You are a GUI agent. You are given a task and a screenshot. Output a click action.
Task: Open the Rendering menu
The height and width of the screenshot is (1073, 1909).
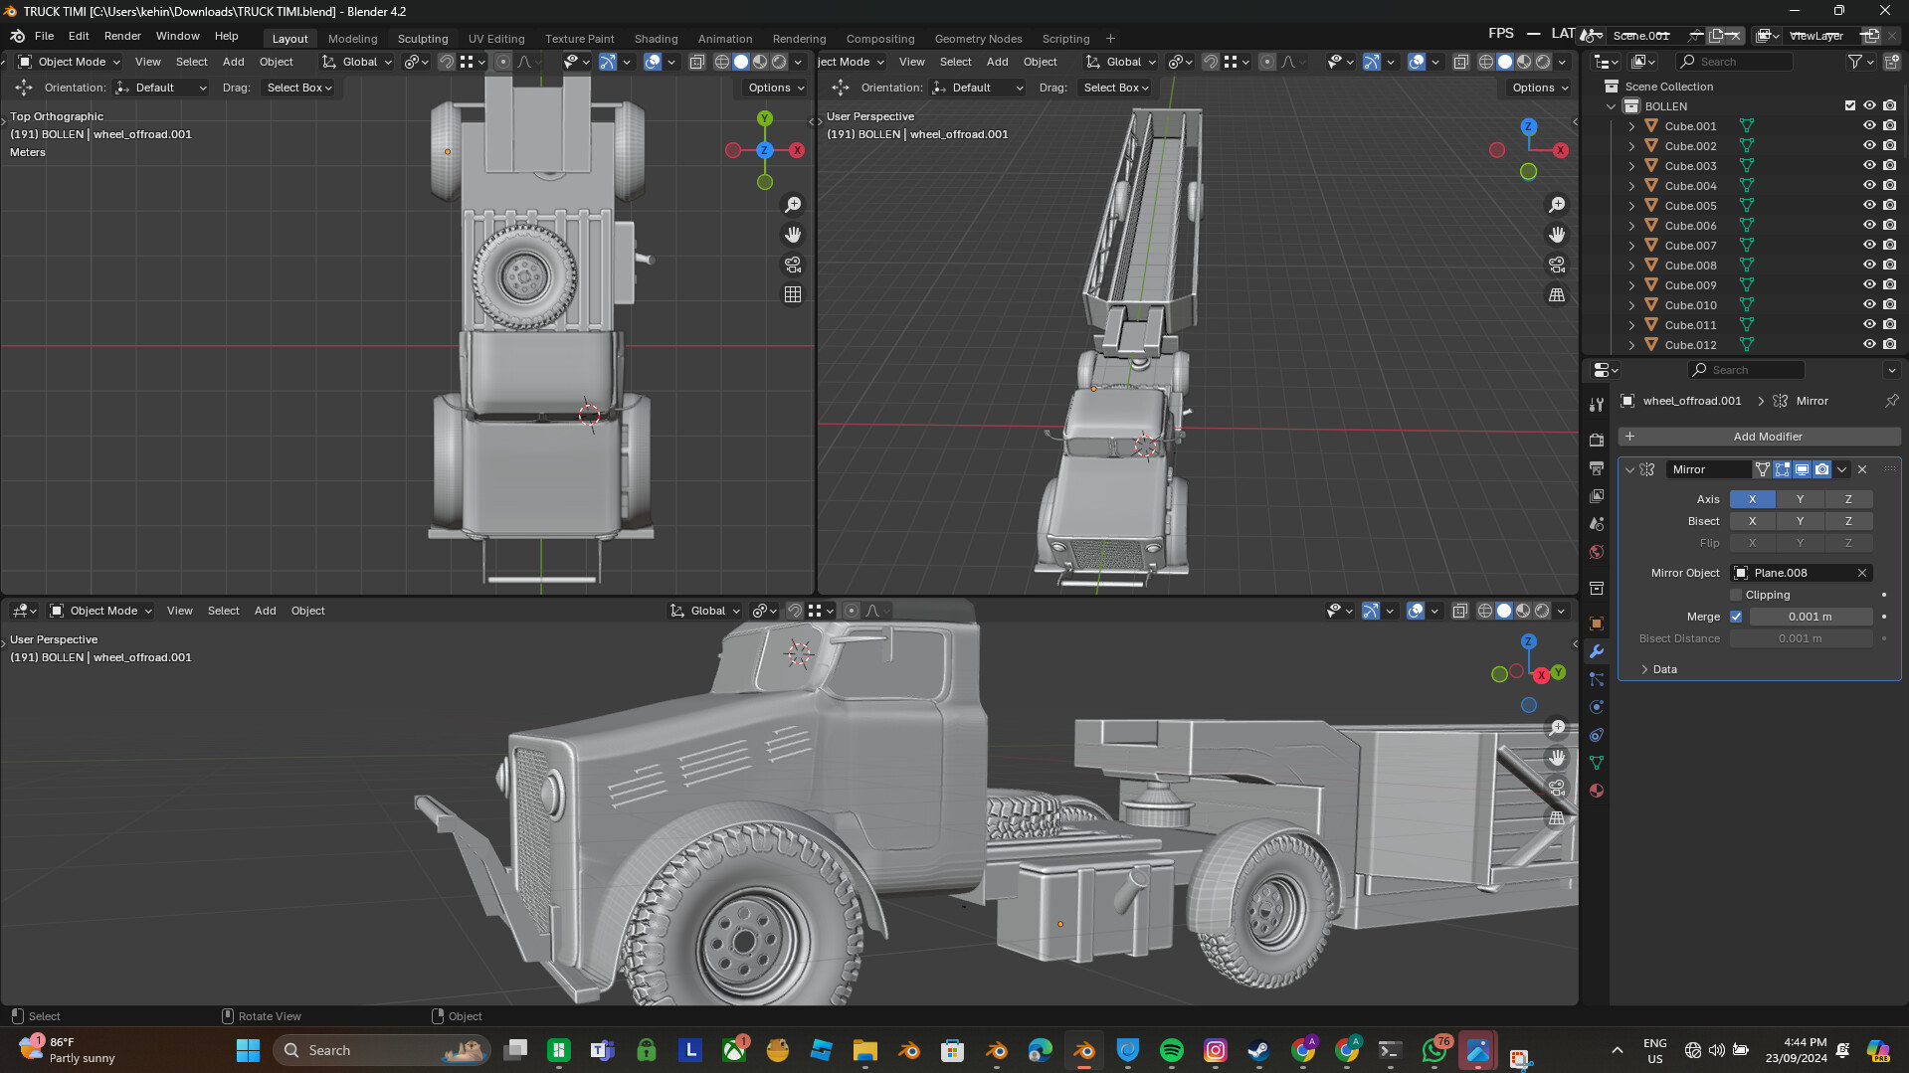(x=799, y=39)
